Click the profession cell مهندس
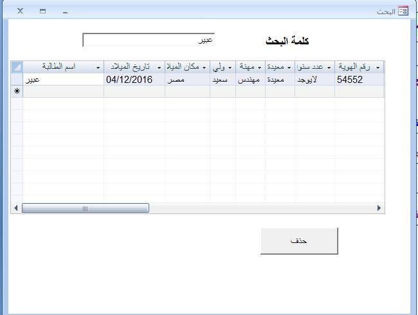Image resolution: width=418 pixels, height=315 pixels. [250, 80]
